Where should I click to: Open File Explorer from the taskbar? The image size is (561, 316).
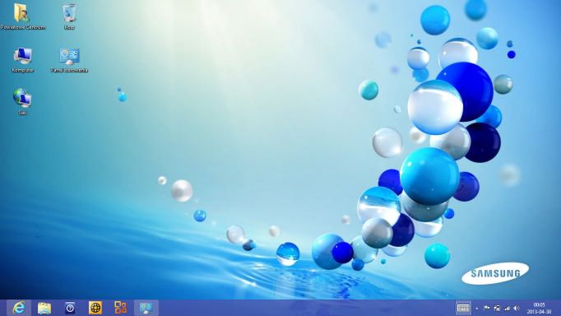pos(44,308)
